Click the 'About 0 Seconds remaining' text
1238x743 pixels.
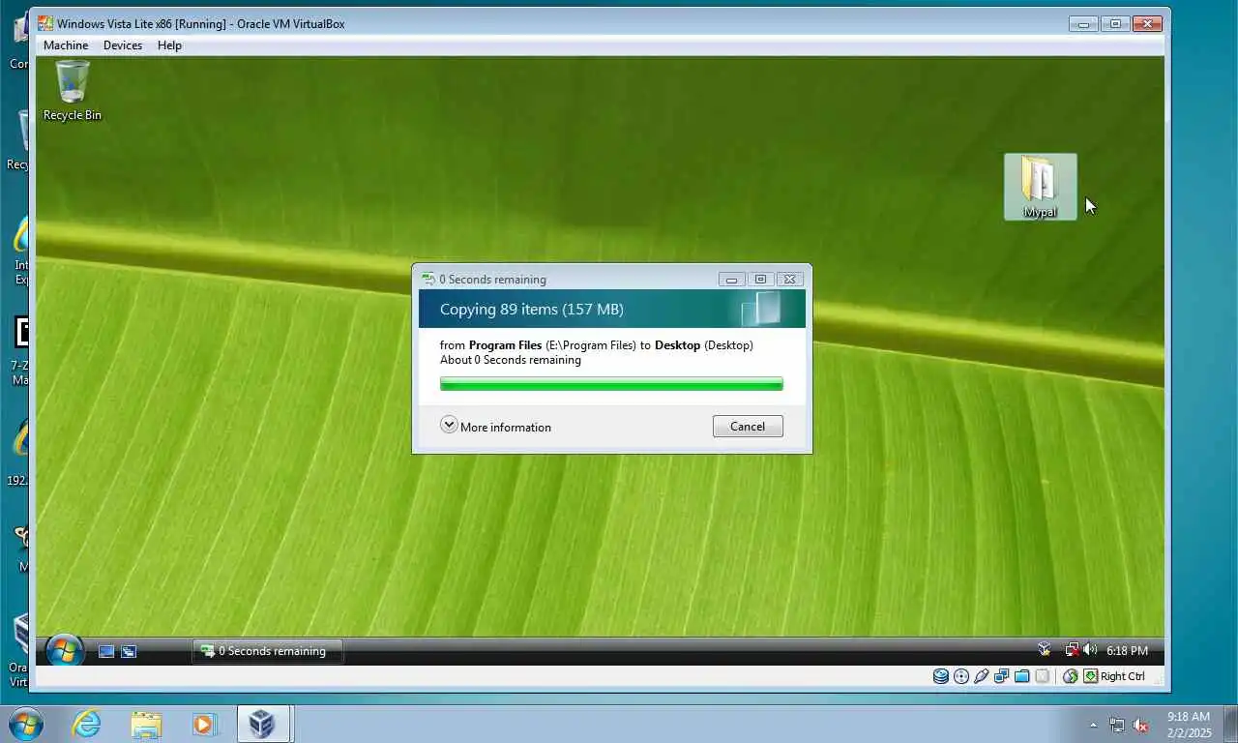tap(511, 360)
